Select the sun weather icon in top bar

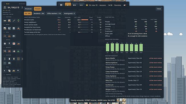coord(87,5)
